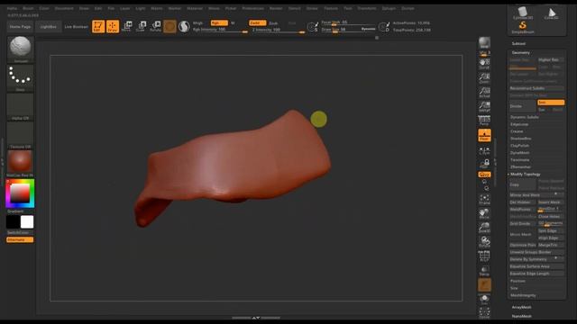
Task: Select the Draw mode button
Action: (113, 26)
